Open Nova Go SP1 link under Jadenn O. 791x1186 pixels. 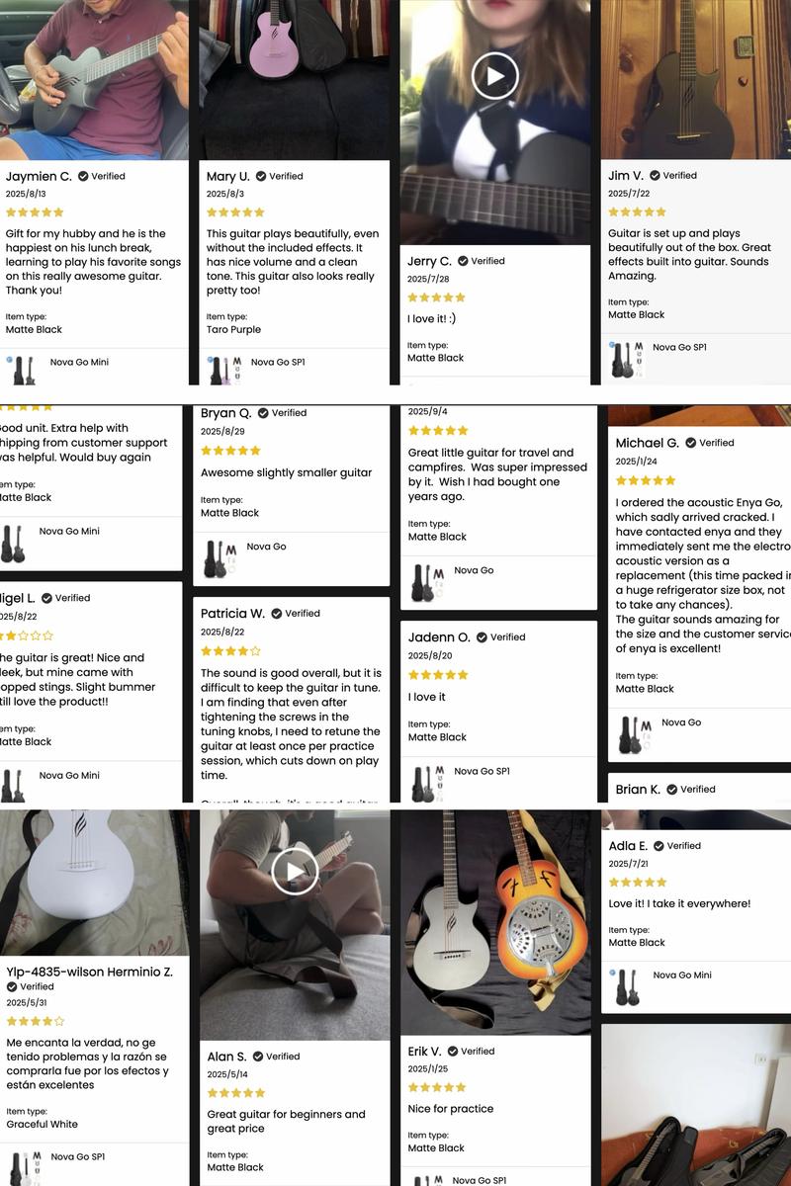click(x=482, y=771)
